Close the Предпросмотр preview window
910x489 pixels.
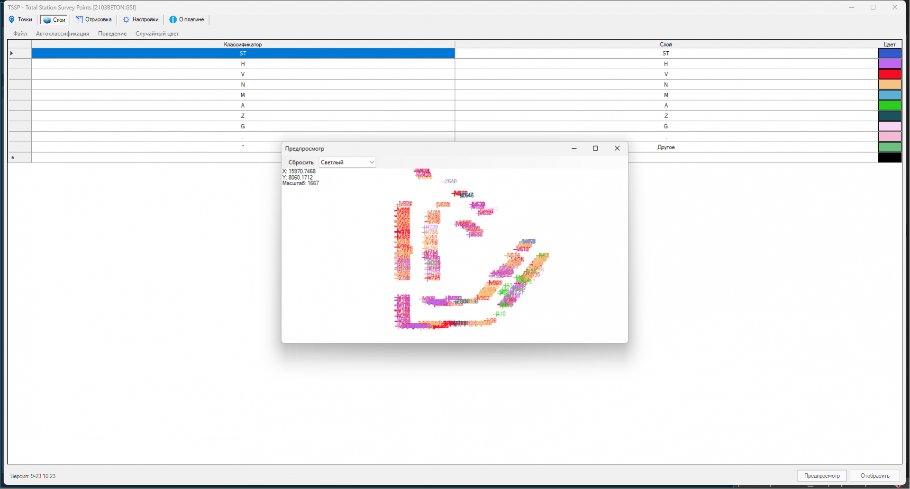(617, 148)
